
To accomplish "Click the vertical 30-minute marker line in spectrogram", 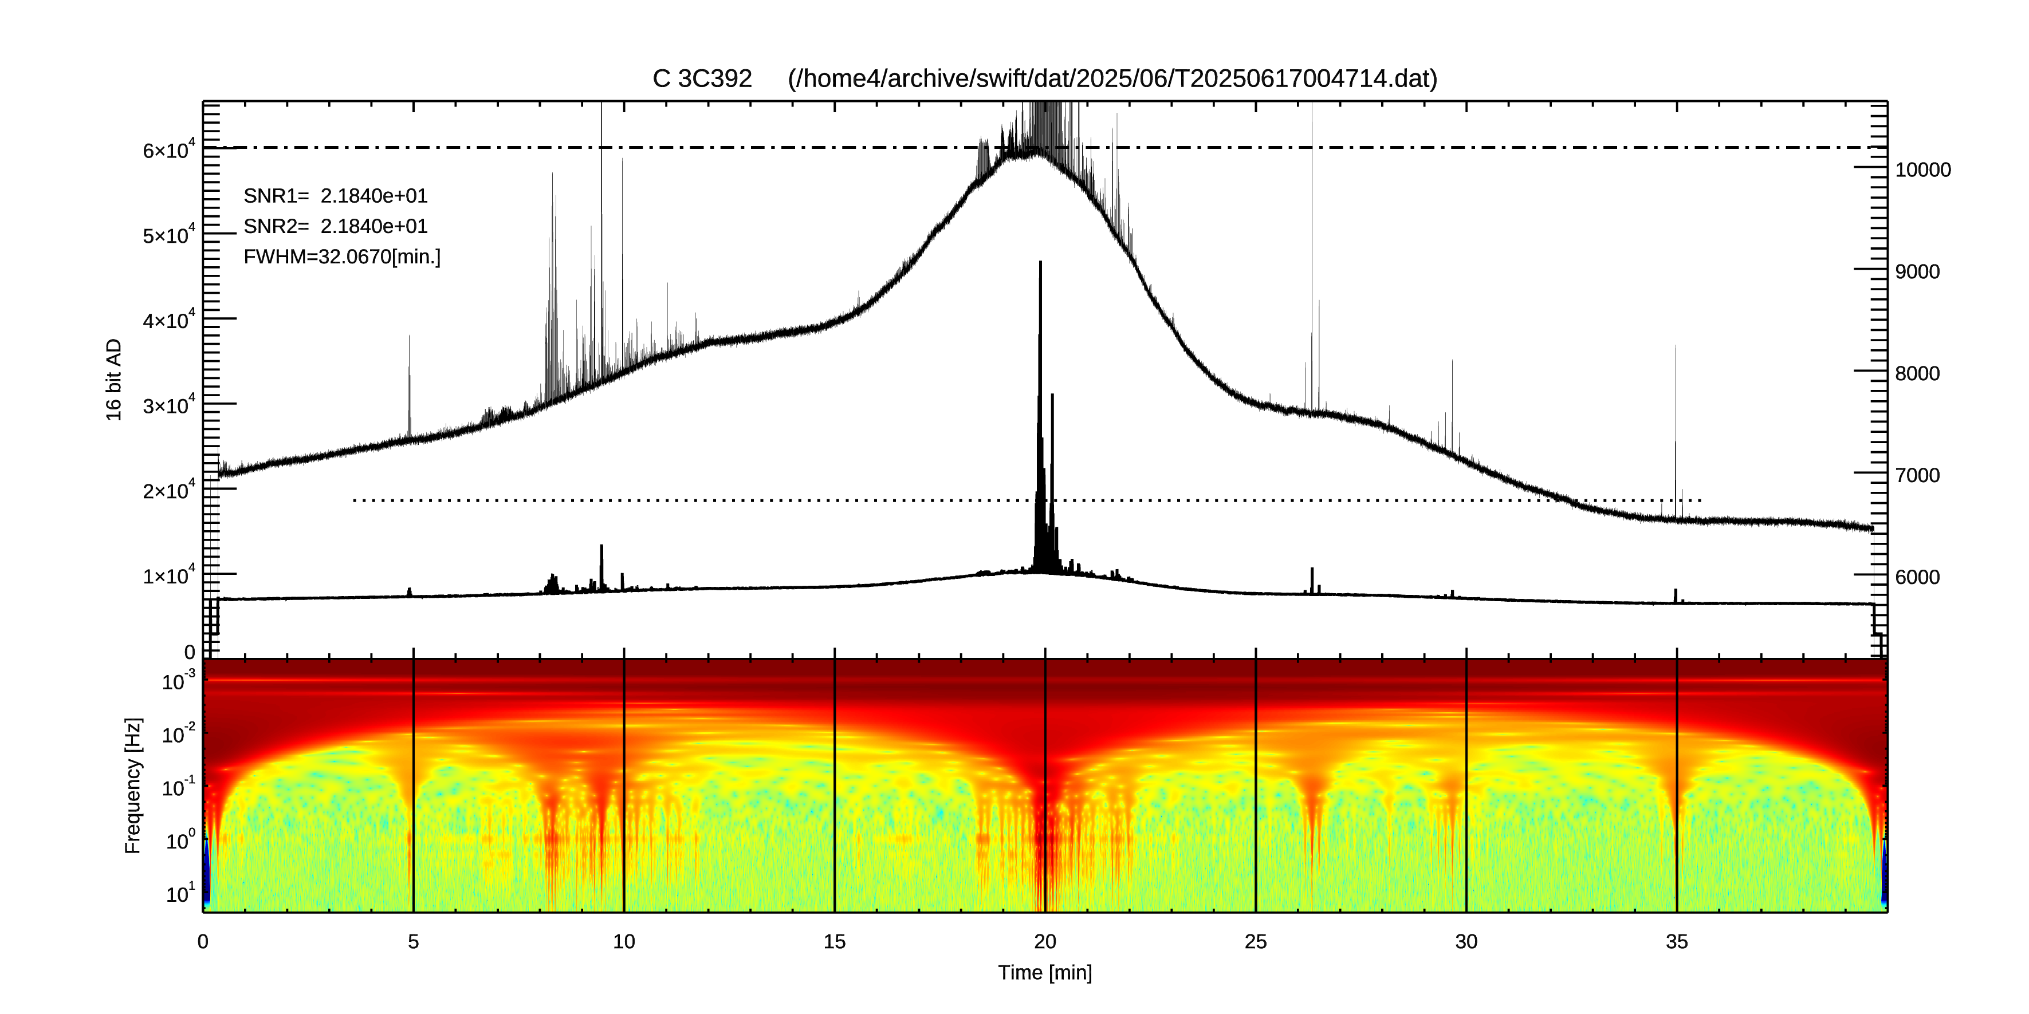I will coord(1466,785).
